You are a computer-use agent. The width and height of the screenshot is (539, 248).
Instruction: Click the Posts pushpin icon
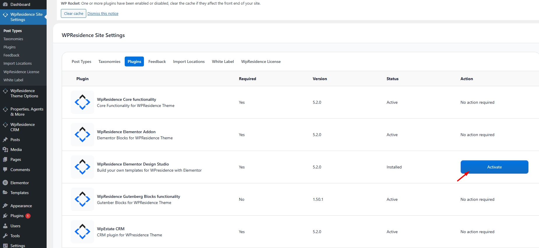5,140
